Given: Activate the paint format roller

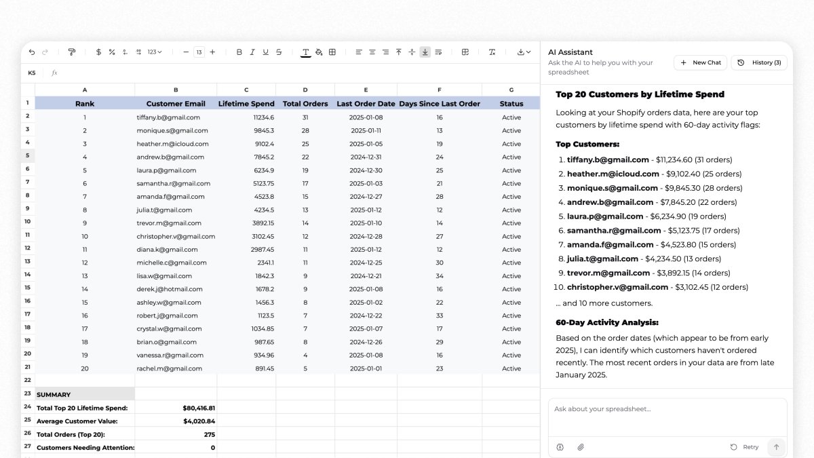Looking at the screenshot, I should point(72,52).
